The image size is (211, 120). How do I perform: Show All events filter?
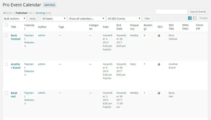(5, 13)
